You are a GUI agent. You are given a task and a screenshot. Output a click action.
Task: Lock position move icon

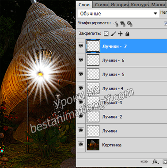[x=120, y=34]
